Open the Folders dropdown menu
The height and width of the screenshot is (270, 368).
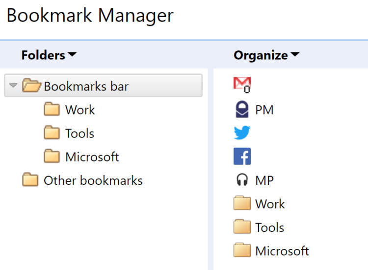[x=49, y=55]
